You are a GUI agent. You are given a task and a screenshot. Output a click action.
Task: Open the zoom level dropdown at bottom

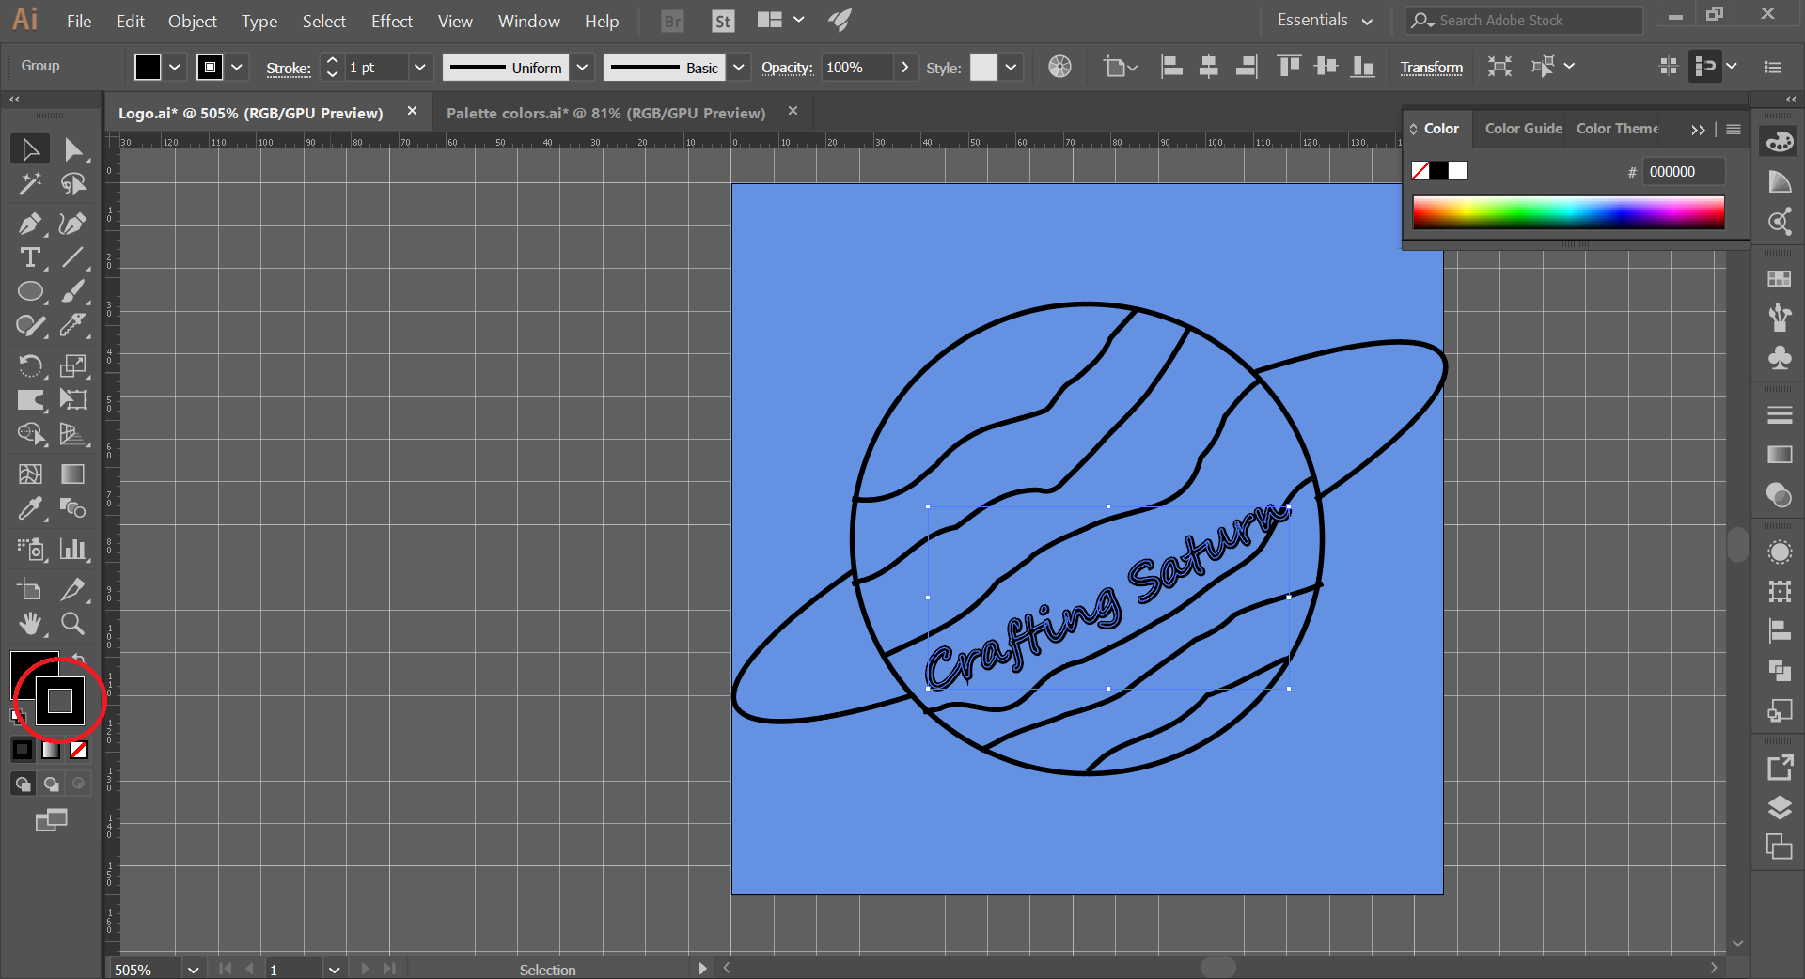[193, 970]
